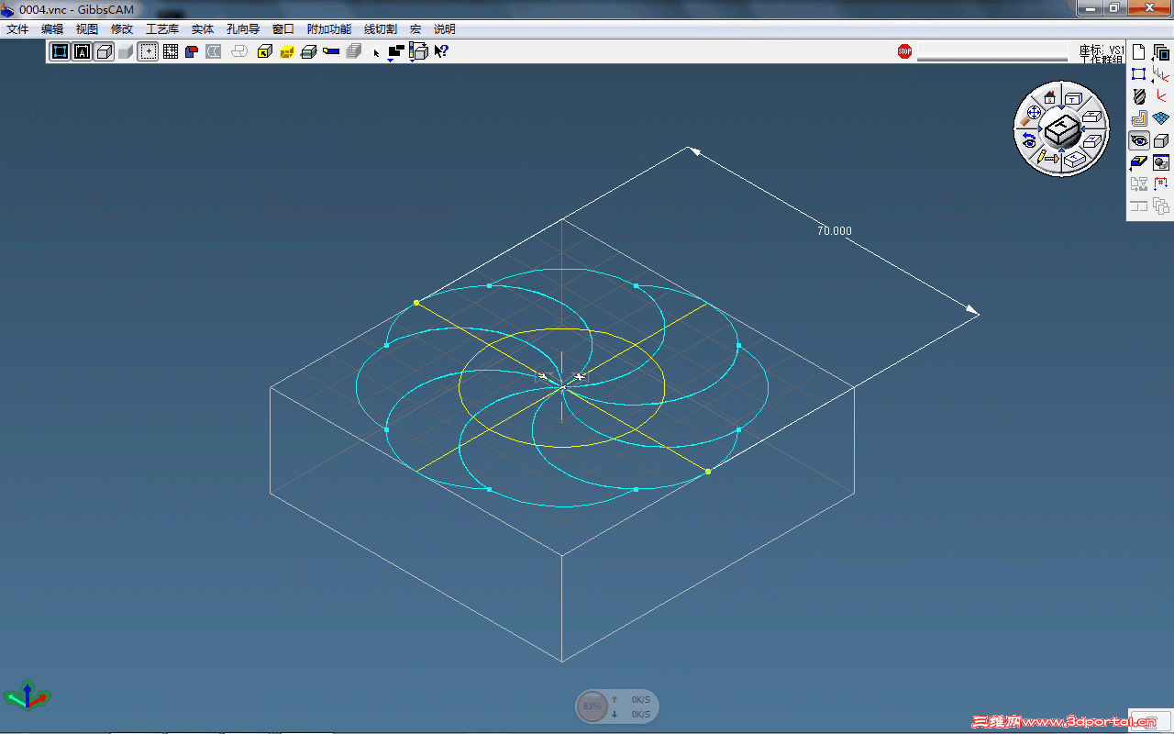This screenshot has width=1174, height=734.
Task: Click the XYZ axis triad indicator
Action: [28, 695]
